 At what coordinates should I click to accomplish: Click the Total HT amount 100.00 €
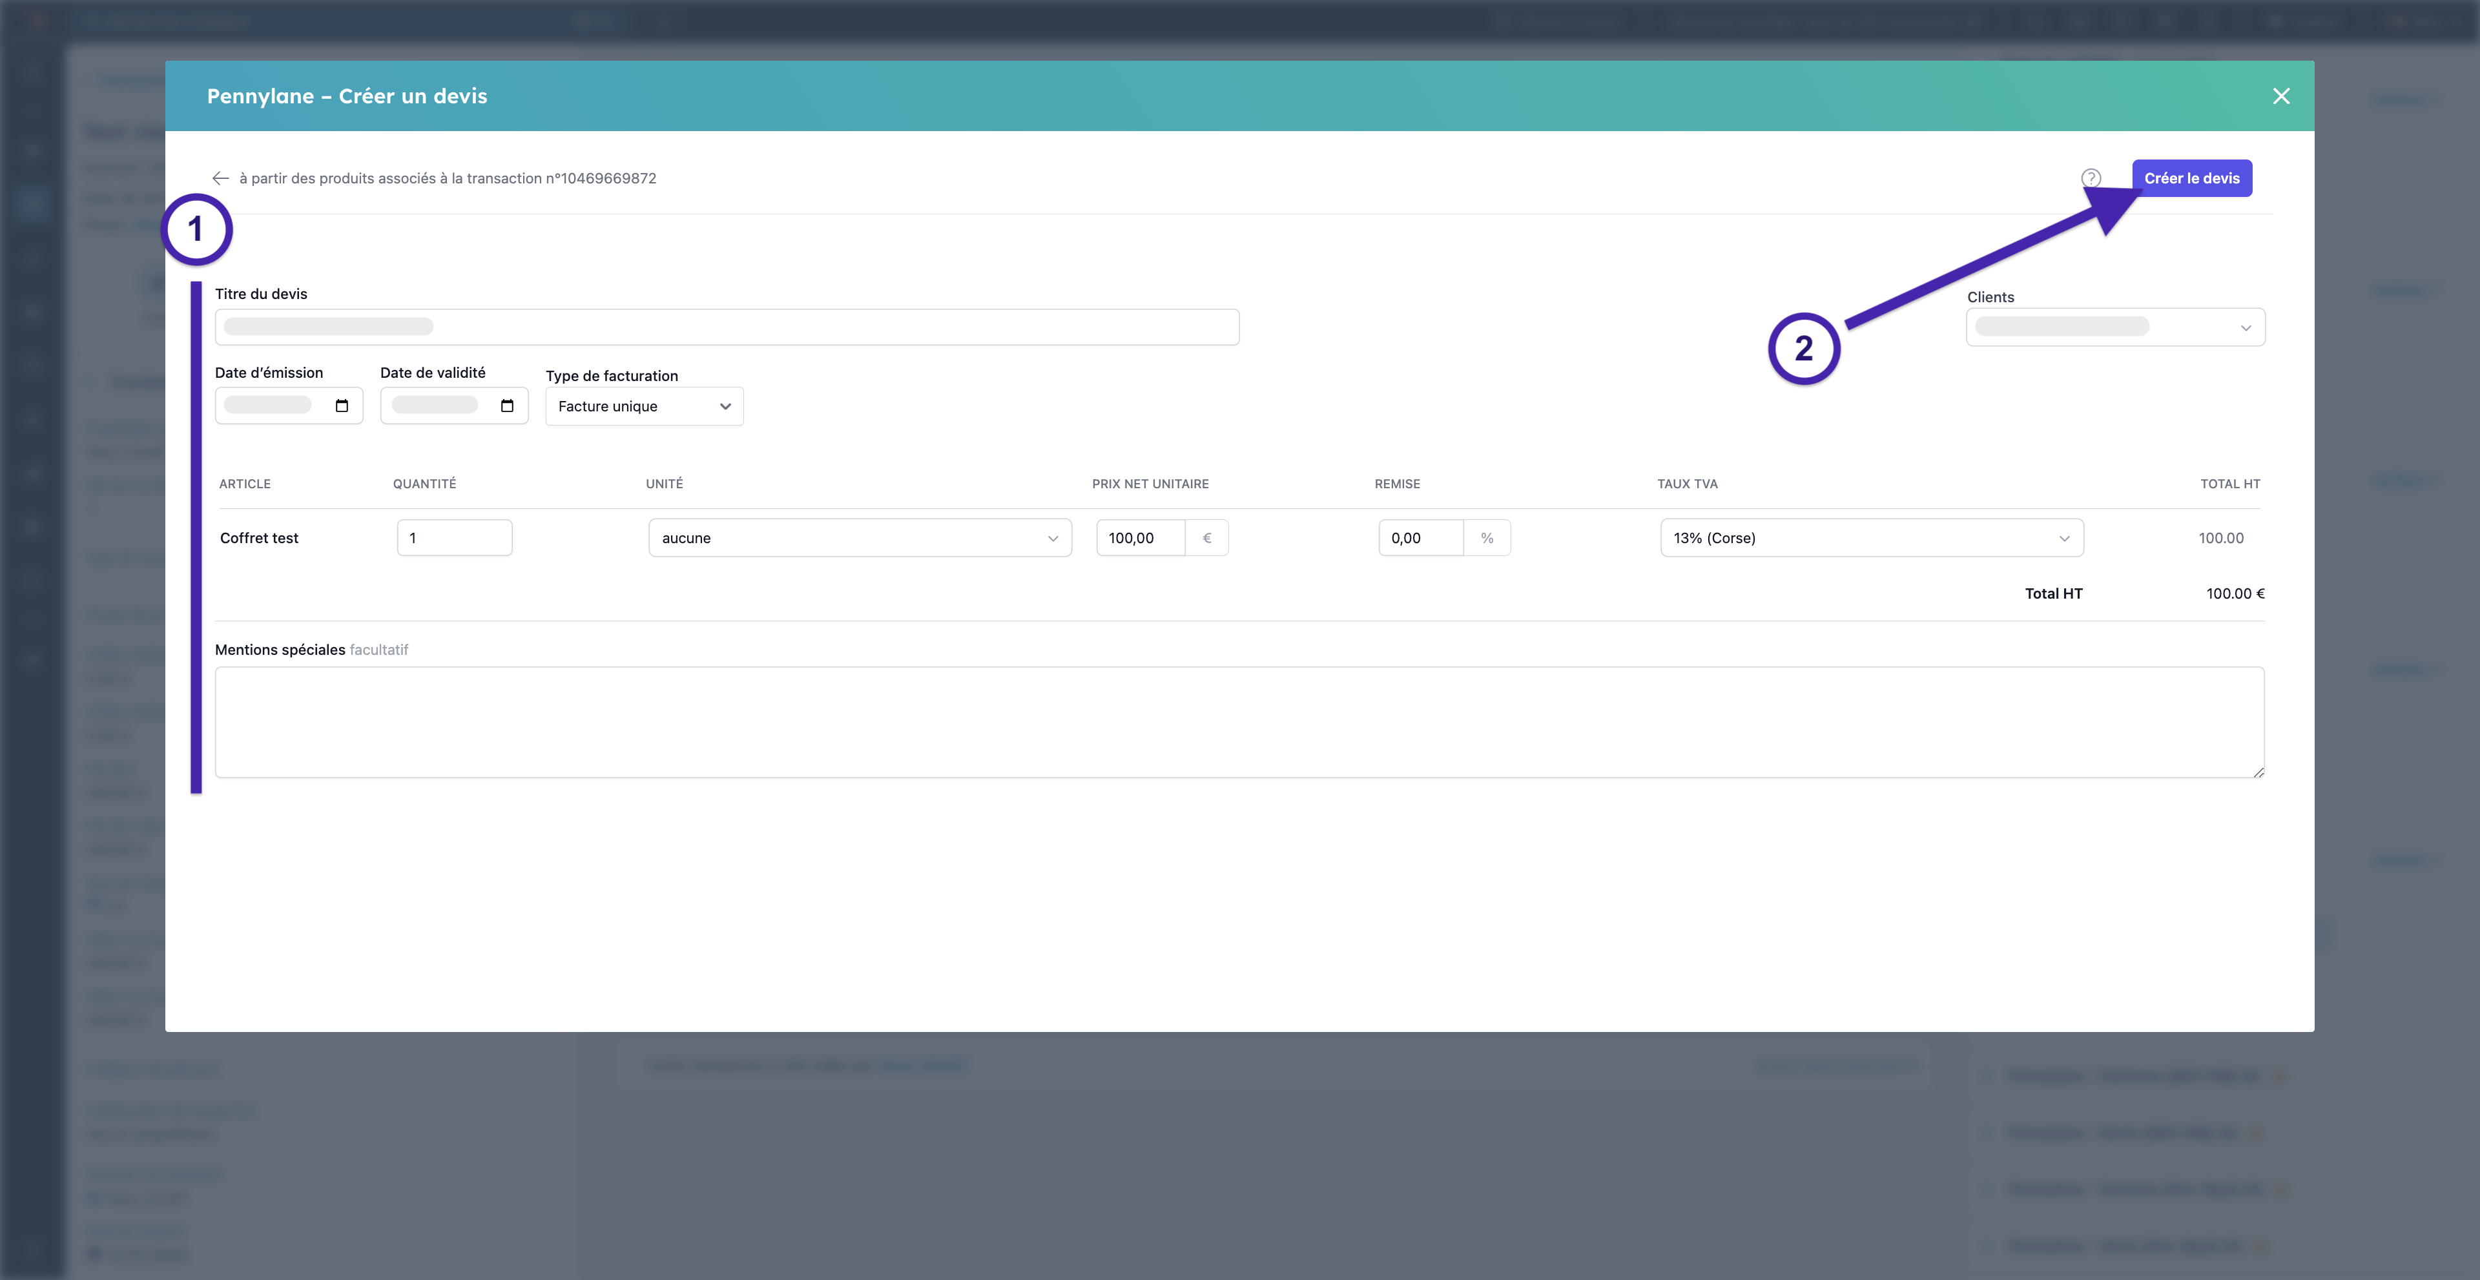click(x=2235, y=594)
